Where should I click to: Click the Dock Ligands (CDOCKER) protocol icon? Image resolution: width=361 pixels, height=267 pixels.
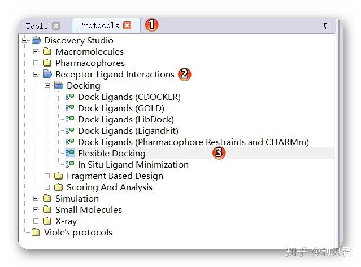(x=70, y=97)
